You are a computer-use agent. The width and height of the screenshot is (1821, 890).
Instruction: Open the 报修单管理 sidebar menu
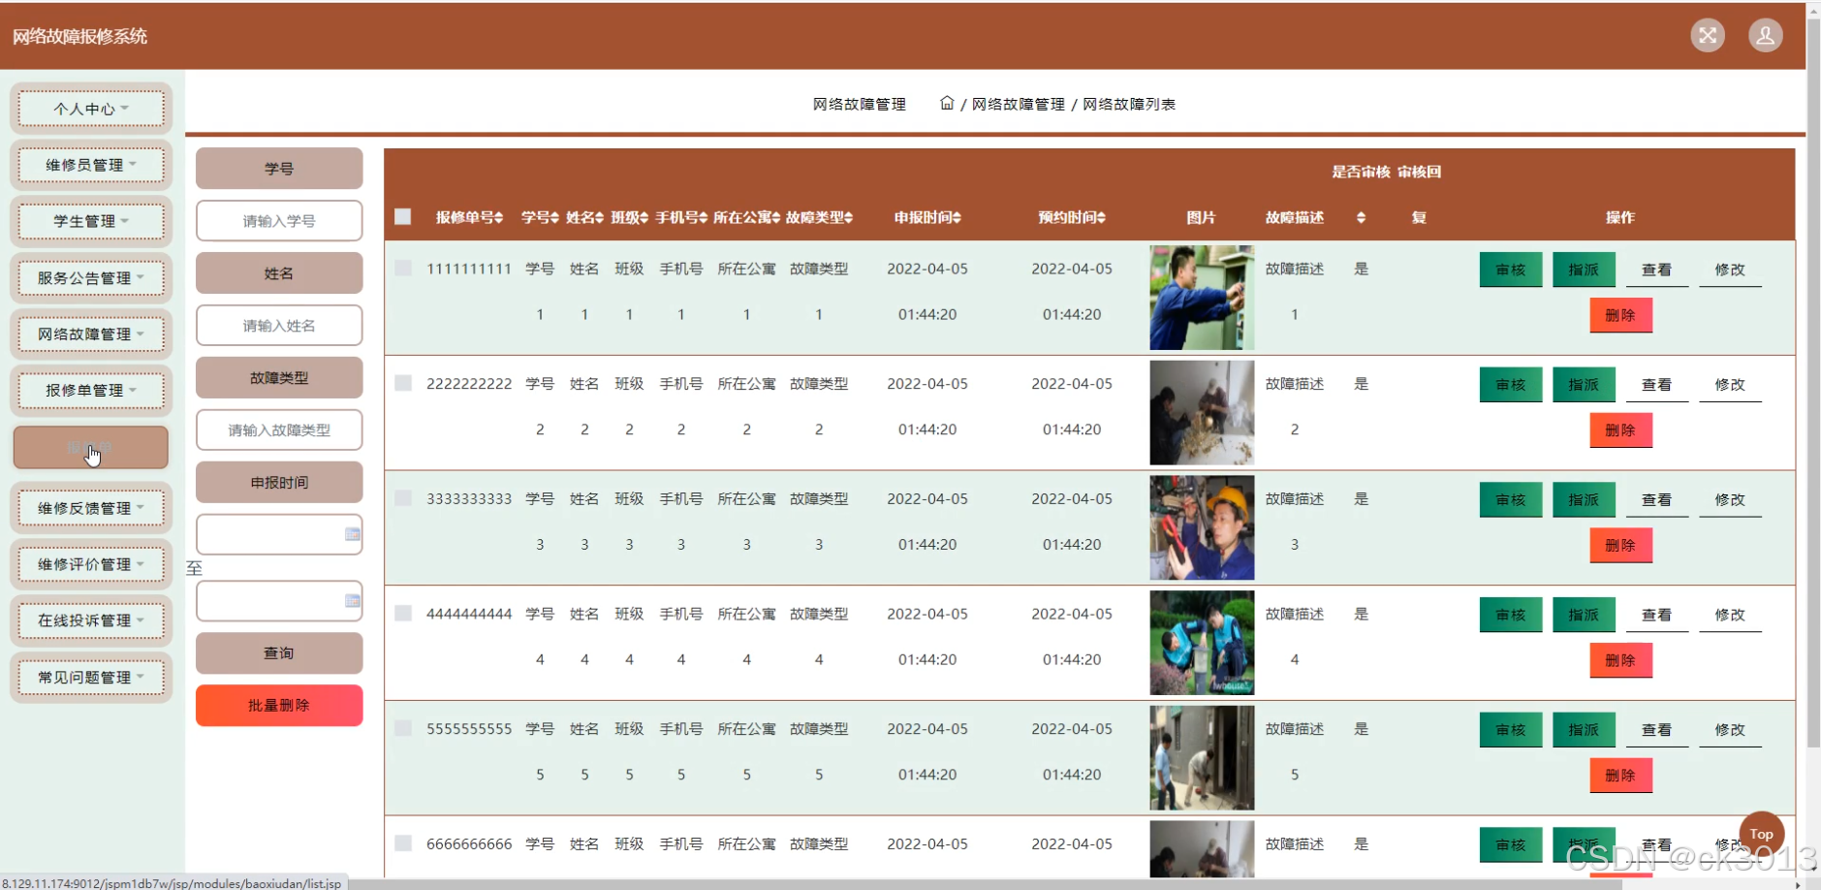90,390
